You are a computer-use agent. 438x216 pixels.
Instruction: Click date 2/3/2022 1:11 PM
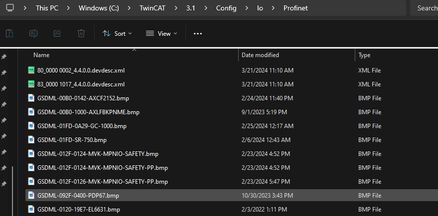(264, 210)
